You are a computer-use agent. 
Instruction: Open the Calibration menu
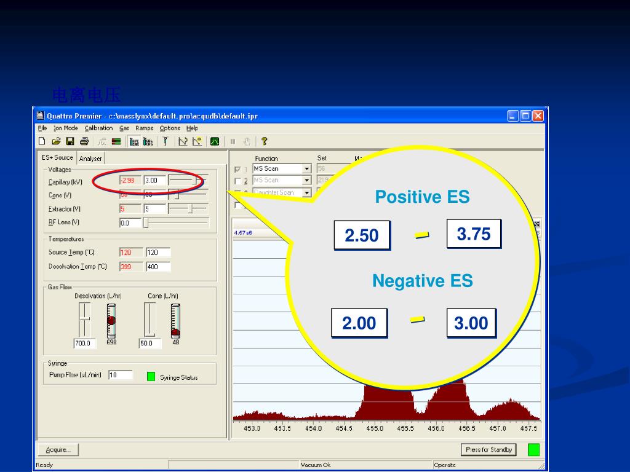(98, 128)
